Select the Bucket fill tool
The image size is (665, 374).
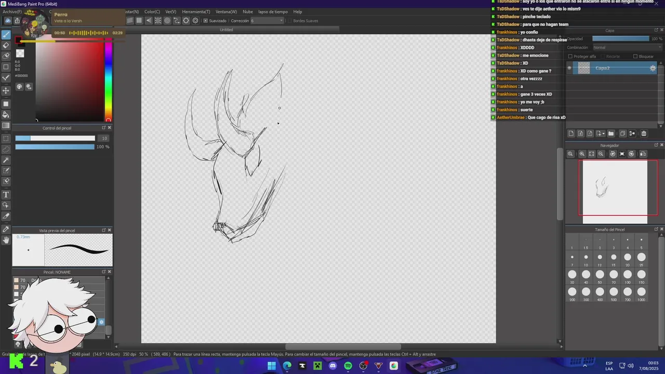(6, 114)
